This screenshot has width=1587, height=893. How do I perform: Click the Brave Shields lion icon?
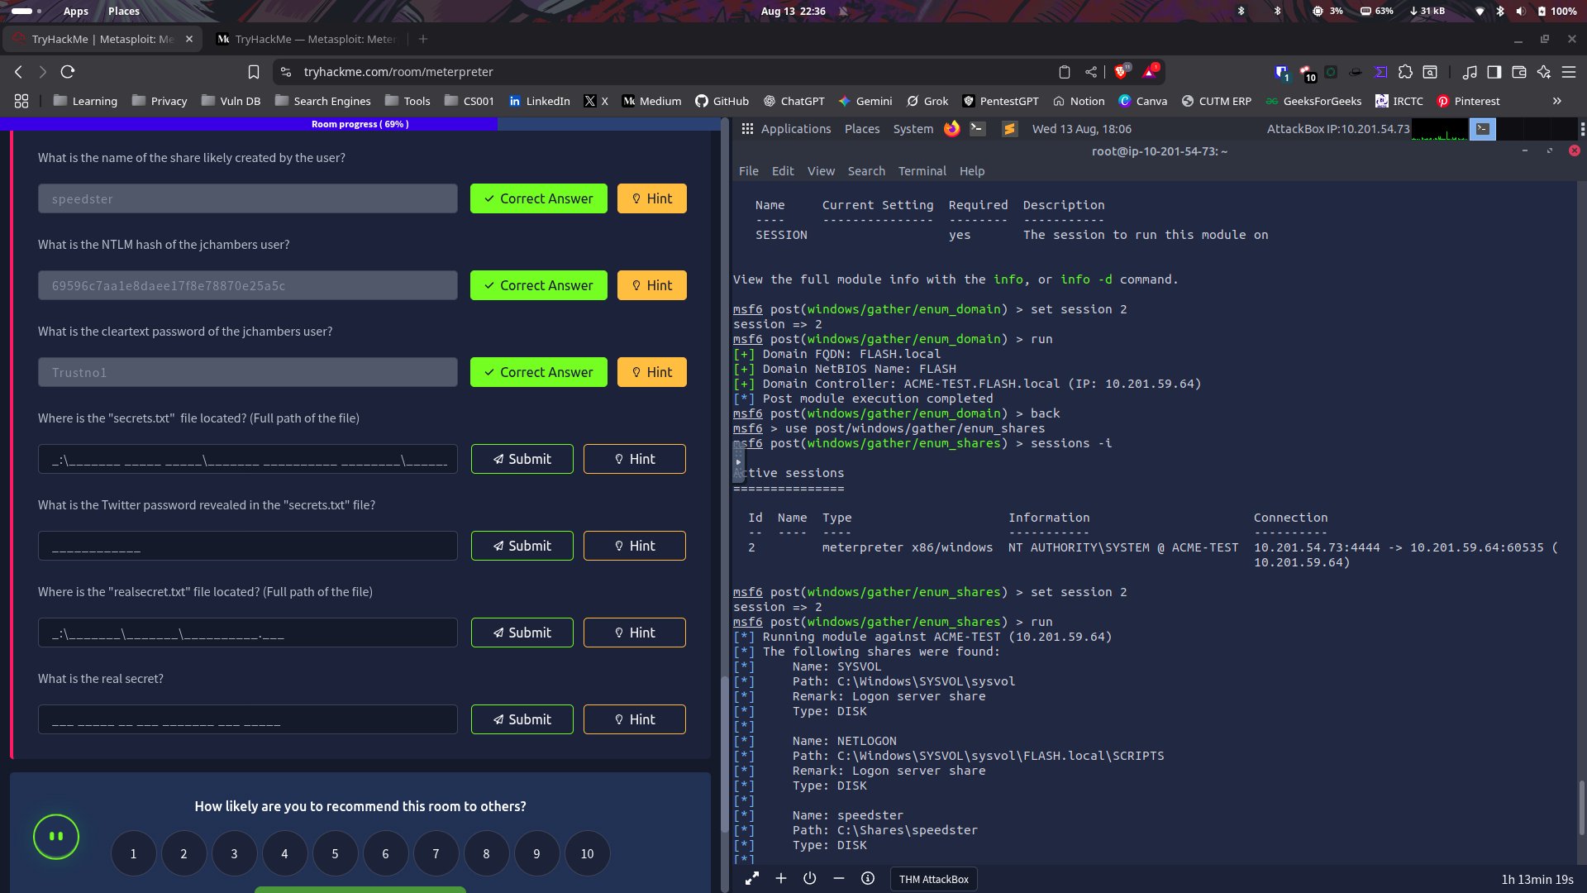(1121, 72)
